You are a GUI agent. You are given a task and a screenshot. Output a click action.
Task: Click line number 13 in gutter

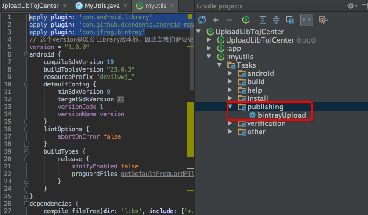pyautogui.click(x=7, y=107)
